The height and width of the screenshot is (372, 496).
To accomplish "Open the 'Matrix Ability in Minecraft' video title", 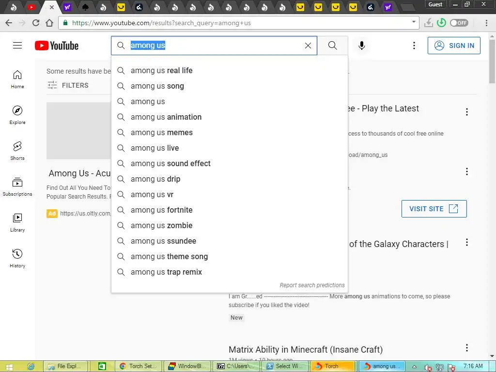I will [x=306, y=350].
